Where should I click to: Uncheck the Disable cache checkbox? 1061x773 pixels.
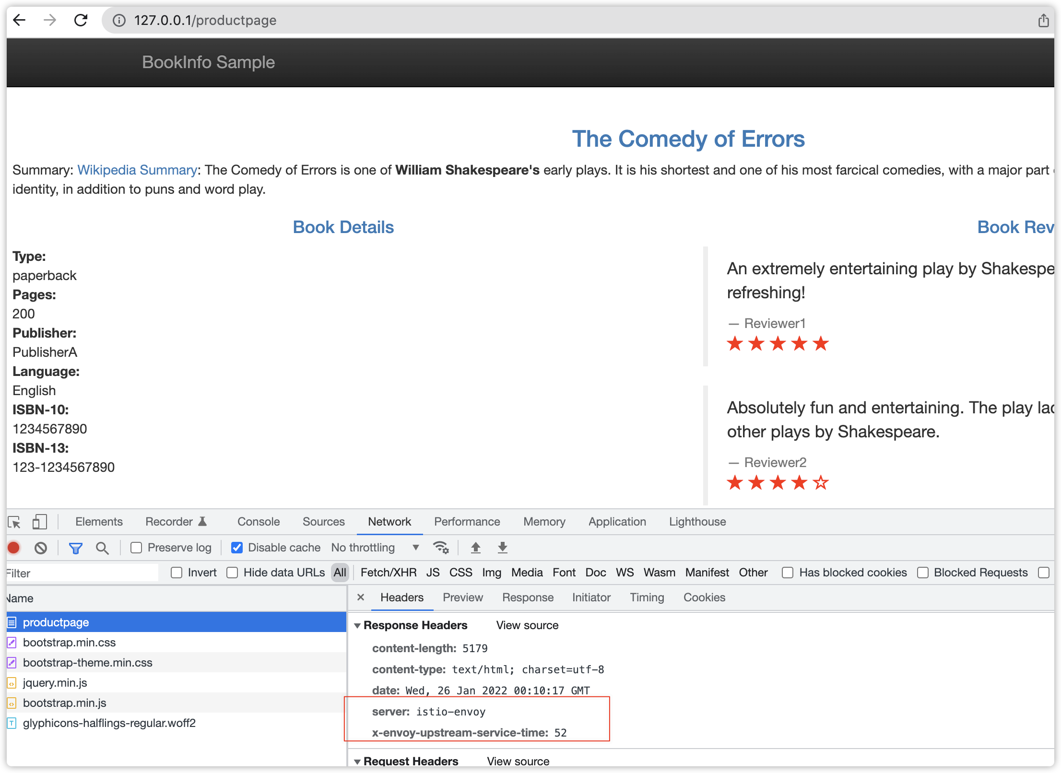point(237,548)
